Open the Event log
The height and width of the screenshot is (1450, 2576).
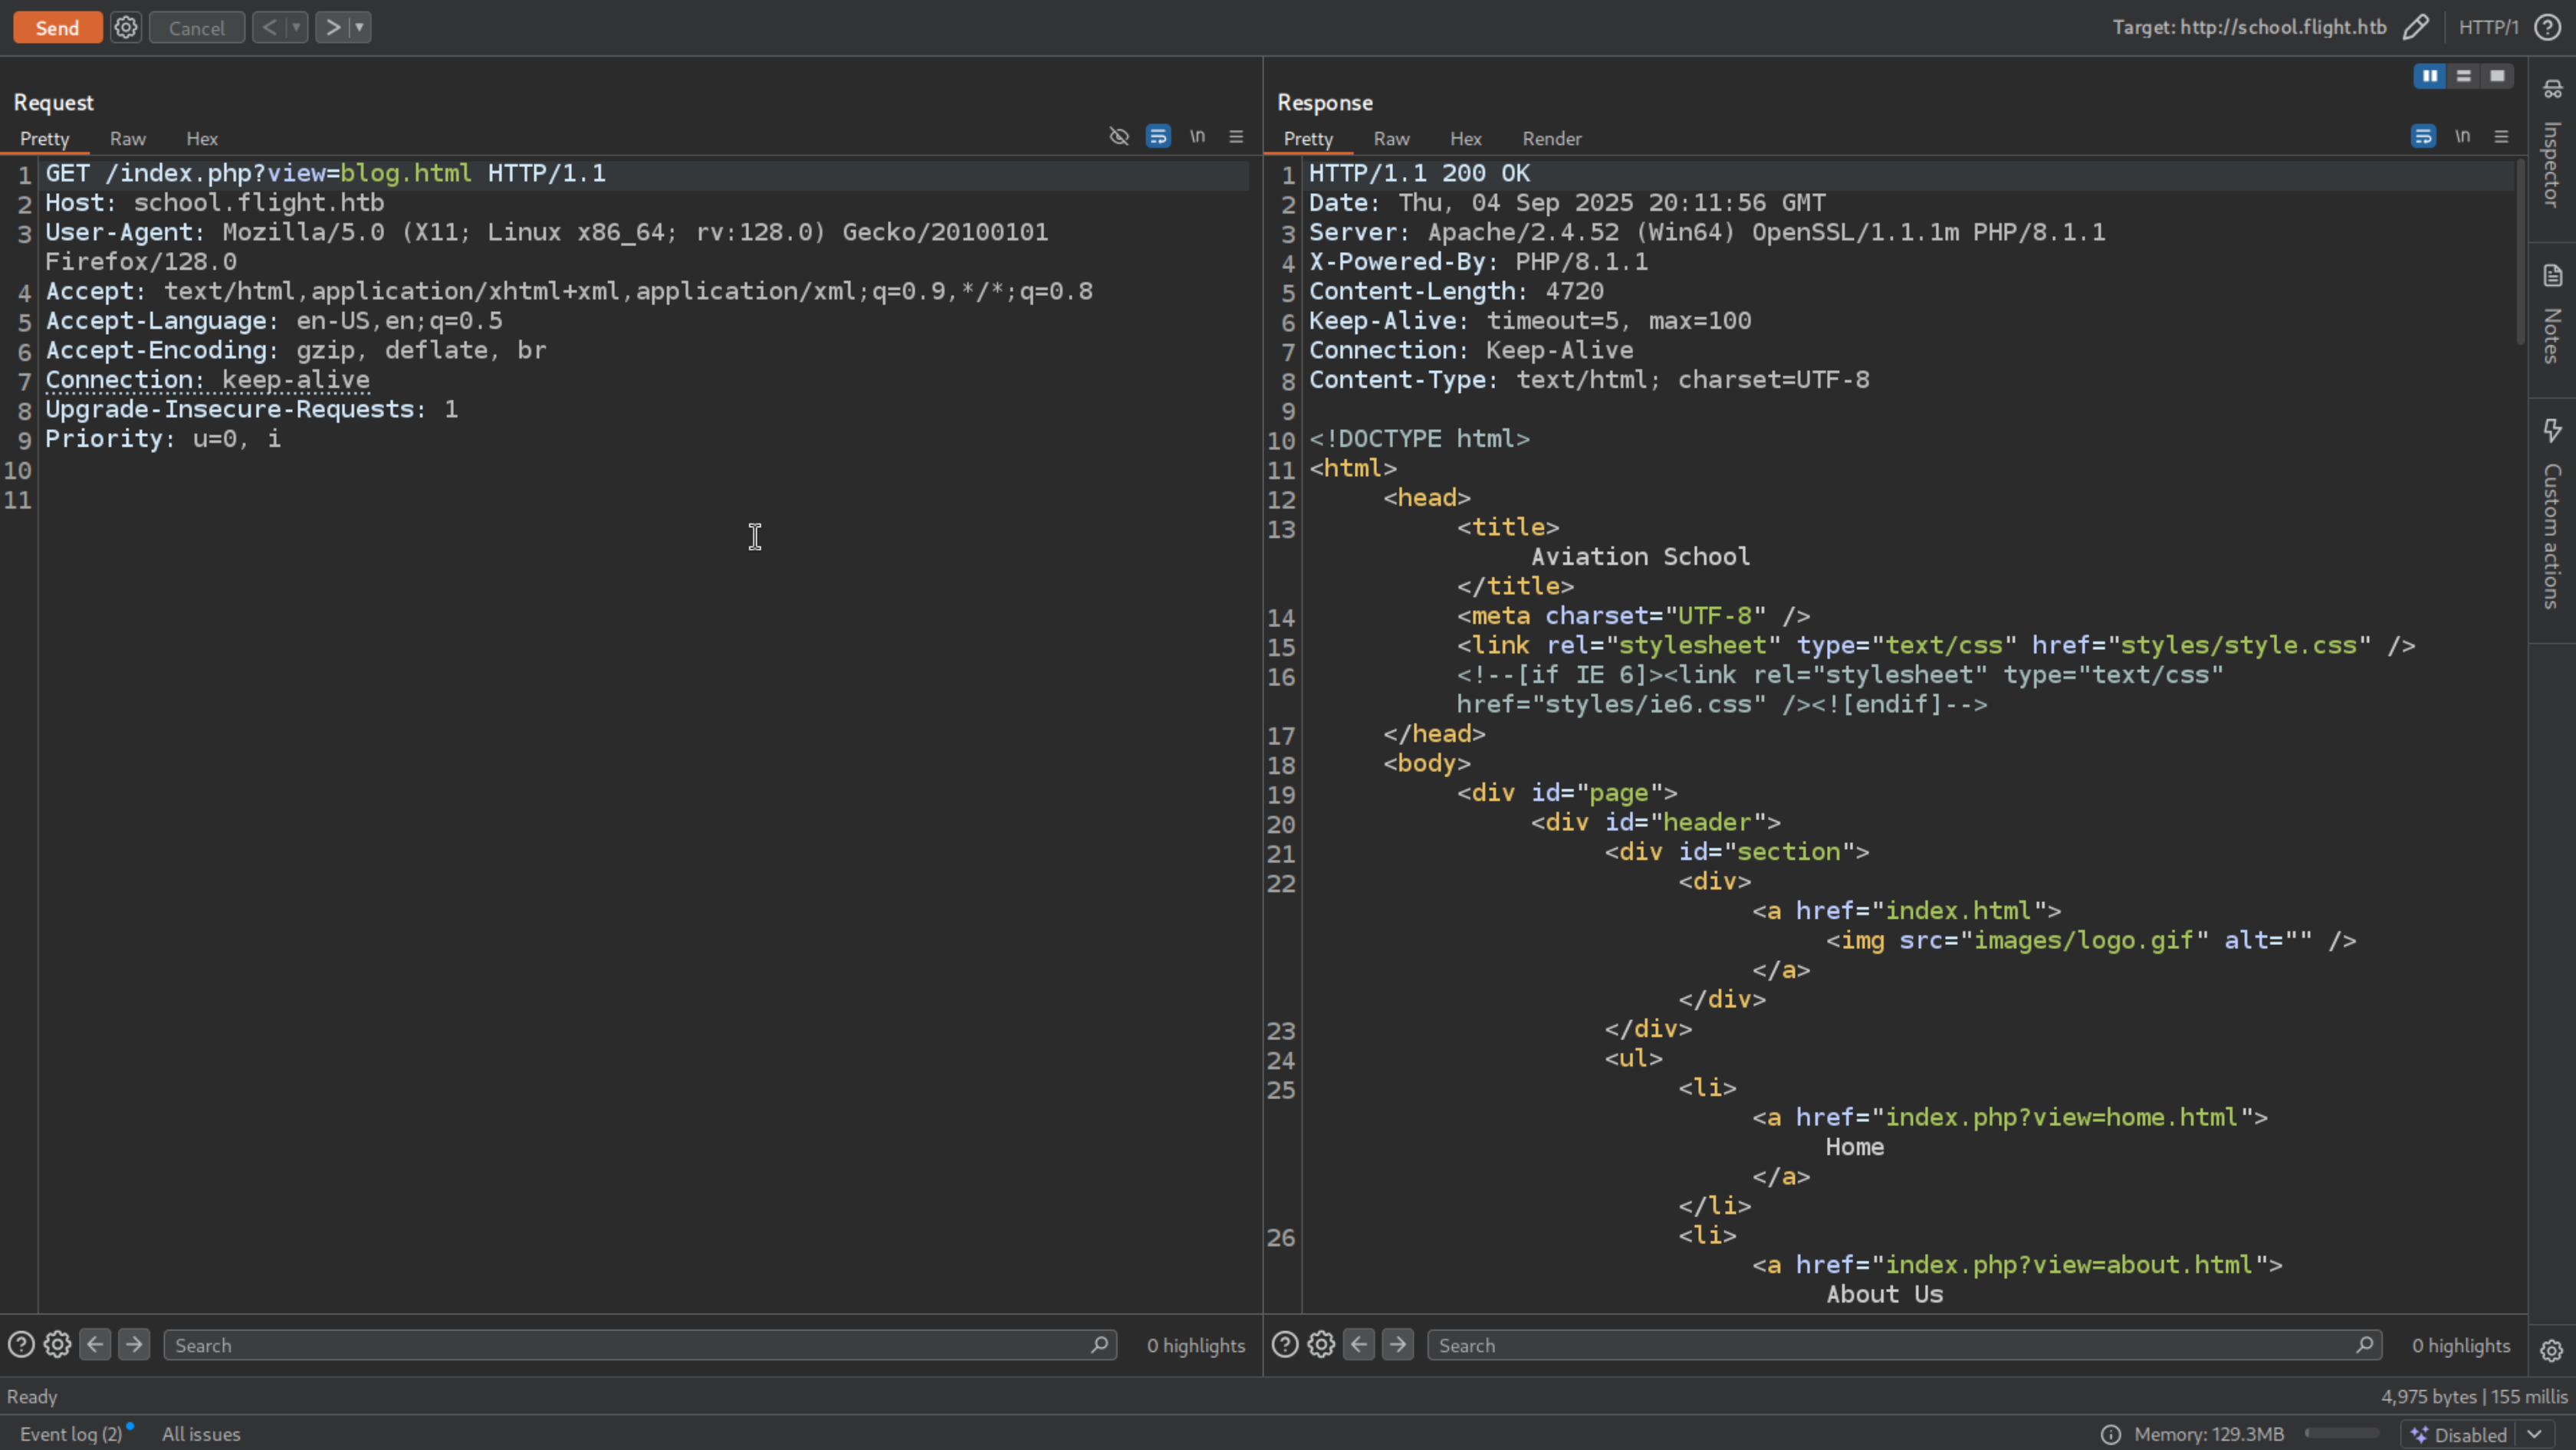(70, 1434)
